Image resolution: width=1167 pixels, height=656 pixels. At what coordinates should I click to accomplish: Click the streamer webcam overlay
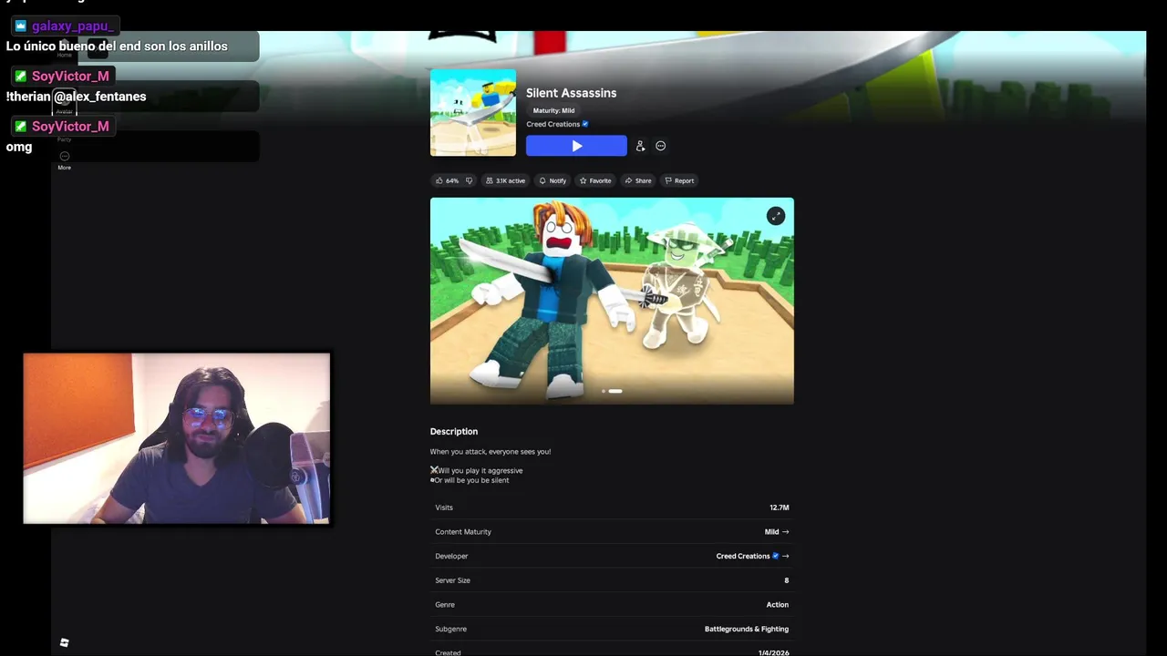point(177,438)
